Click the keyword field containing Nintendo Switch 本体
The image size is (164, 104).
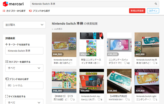click(x=24, y=51)
